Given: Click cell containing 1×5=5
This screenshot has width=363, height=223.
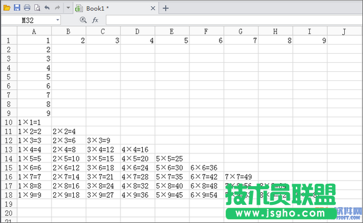Looking at the screenshot, I should [x=34, y=158].
